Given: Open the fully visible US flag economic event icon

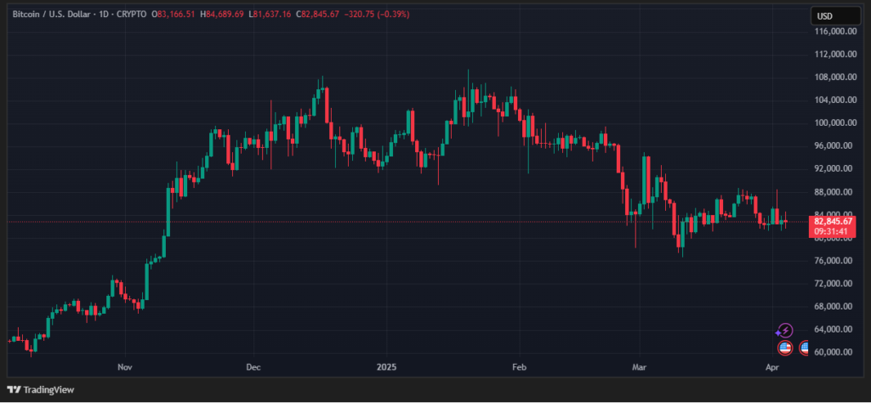Looking at the screenshot, I should pos(785,349).
